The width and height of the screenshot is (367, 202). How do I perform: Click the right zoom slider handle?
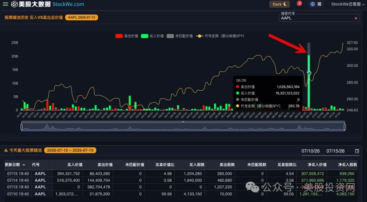coord(345,127)
